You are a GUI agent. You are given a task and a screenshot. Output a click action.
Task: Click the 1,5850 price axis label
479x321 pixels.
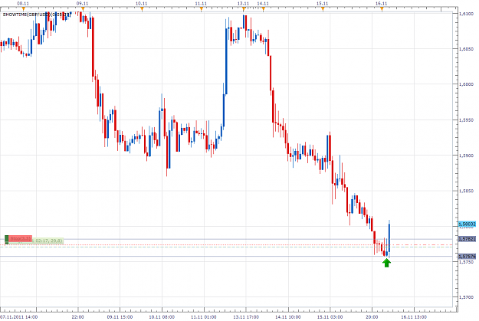467,191
